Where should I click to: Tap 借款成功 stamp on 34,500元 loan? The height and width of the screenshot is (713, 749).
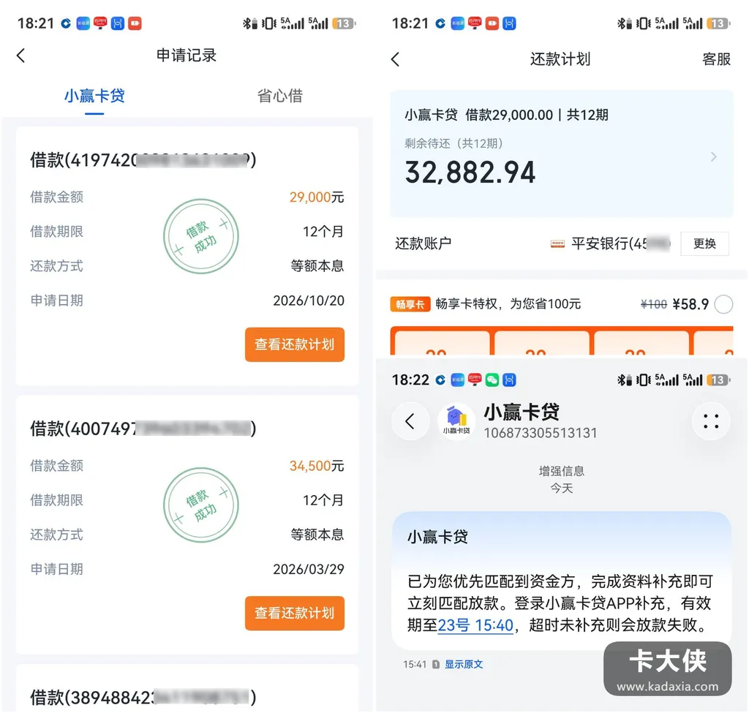tap(201, 505)
